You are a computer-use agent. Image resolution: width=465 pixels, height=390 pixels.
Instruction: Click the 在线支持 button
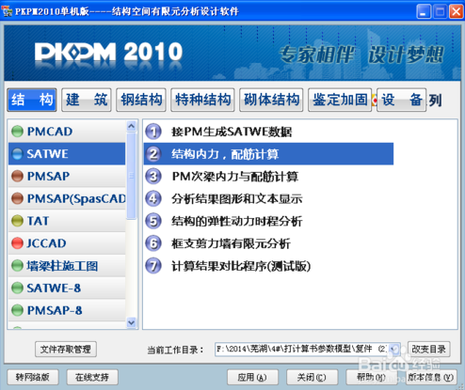[92, 377]
